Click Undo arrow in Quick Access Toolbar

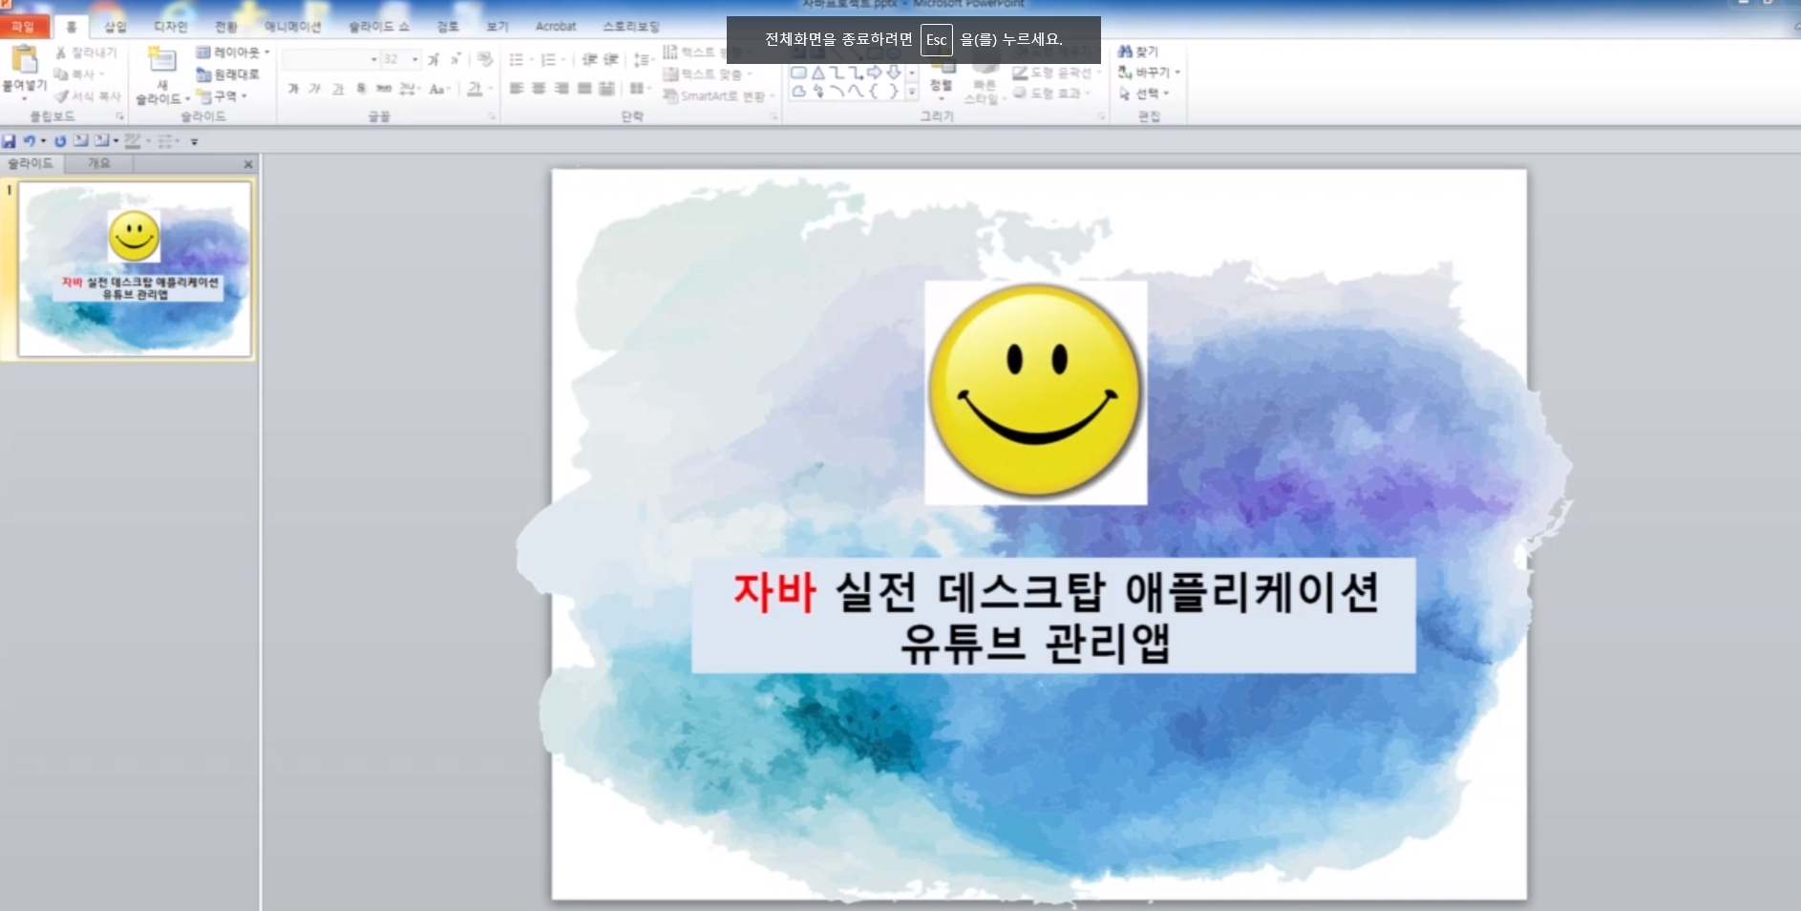point(30,140)
